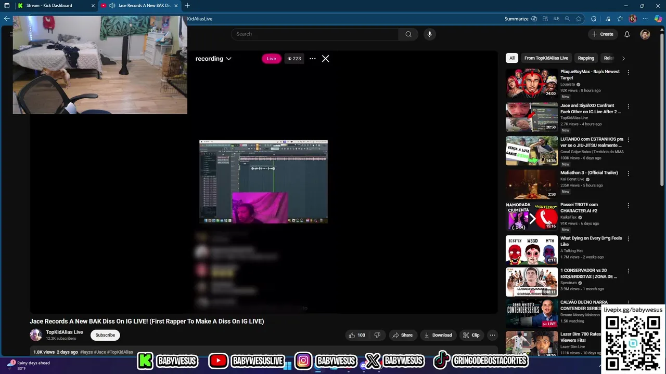Open the Rainy days ahead weather widget
The image size is (666, 374).
click(x=28, y=365)
